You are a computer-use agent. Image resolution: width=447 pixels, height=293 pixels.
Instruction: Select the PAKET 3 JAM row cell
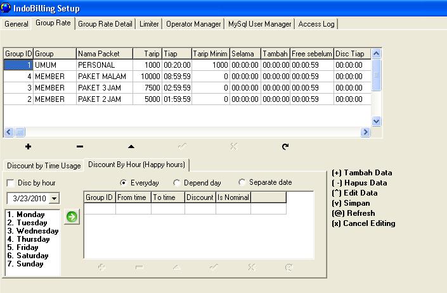coord(105,88)
